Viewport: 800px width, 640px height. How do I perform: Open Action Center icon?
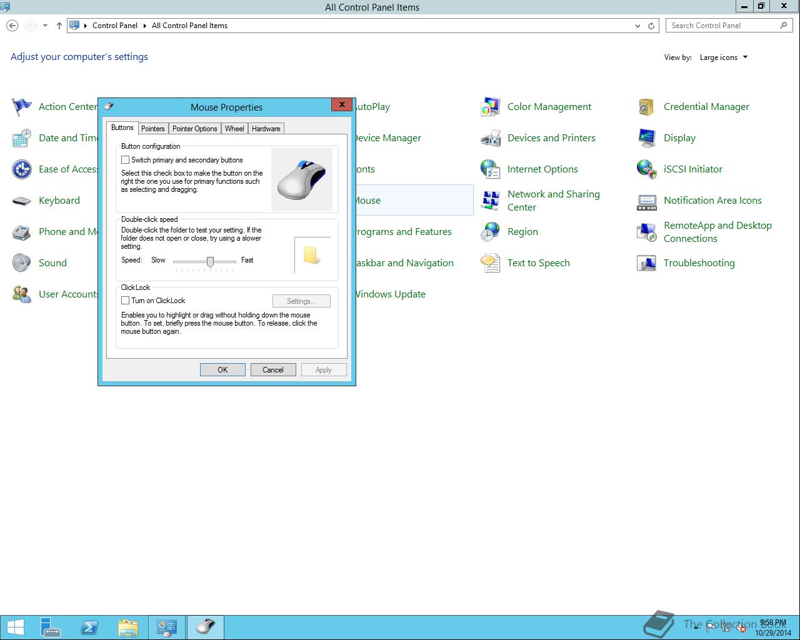click(x=22, y=107)
